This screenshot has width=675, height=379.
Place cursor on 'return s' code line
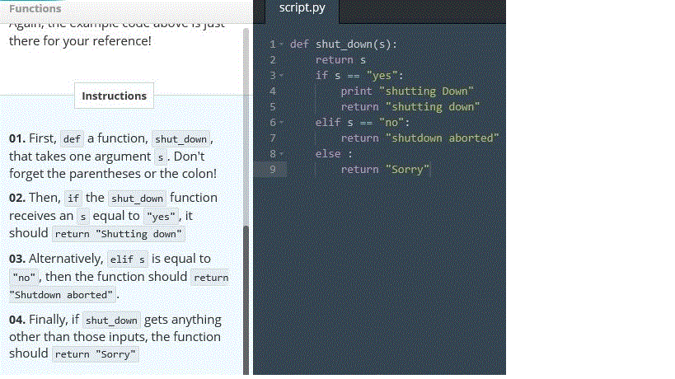(x=340, y=60)
